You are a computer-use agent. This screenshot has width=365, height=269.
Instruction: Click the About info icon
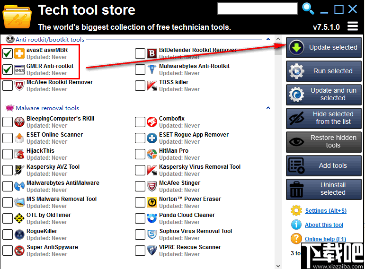(296, 225)
